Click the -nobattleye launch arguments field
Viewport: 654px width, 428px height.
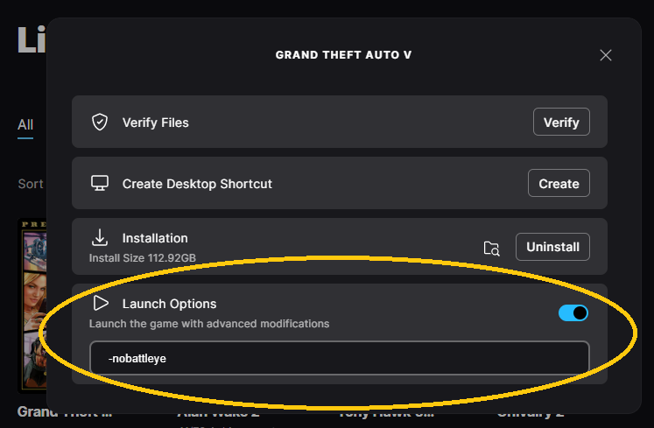coord(340,358)
